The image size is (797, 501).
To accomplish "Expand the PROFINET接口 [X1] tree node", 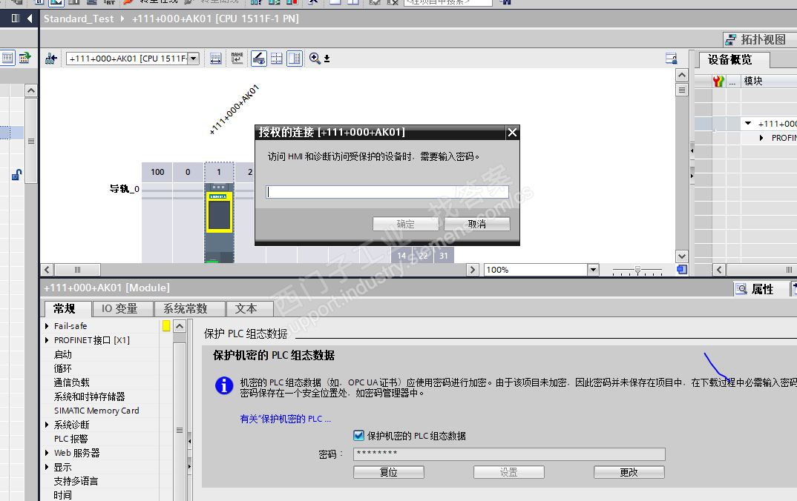I will (47, 340).
